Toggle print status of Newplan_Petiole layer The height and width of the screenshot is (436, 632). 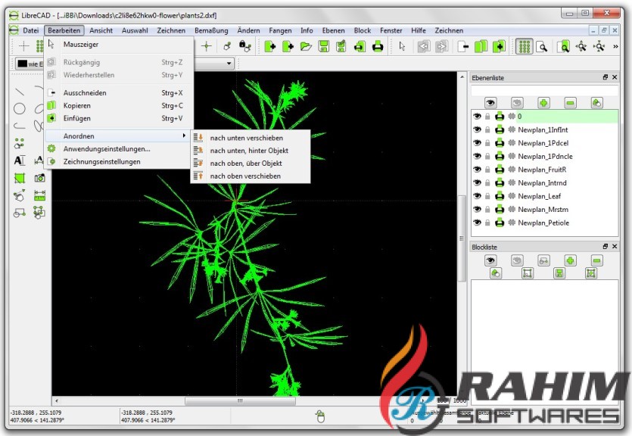(500, 223)
